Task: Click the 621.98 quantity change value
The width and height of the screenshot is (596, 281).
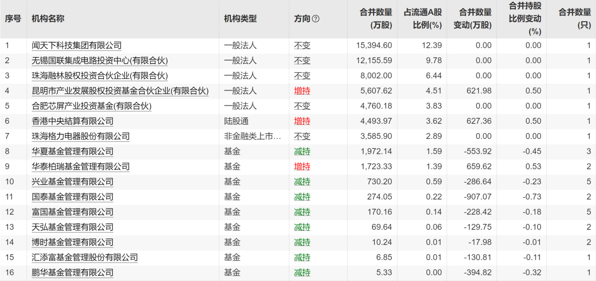Action: tap(479, 91)
